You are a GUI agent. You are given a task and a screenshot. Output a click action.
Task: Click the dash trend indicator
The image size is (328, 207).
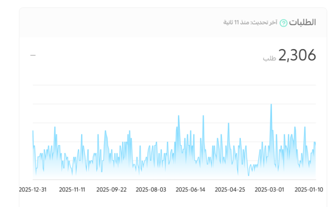pyautogui.click(x=33, y=55)
